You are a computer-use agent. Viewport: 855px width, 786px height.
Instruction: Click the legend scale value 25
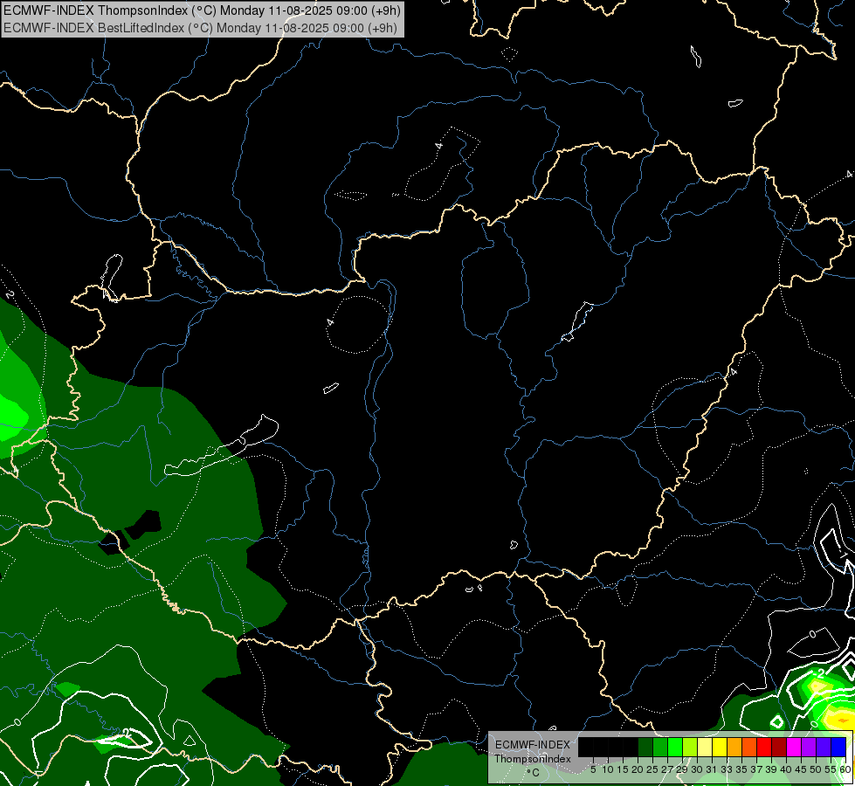pyautogui.click(x=652, y=769)
